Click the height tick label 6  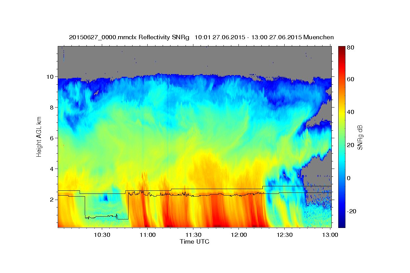click(x=52, y=138)
